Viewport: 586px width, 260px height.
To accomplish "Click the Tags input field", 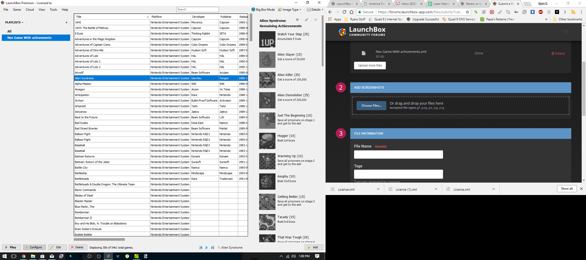I will click(x=398, y=174).
